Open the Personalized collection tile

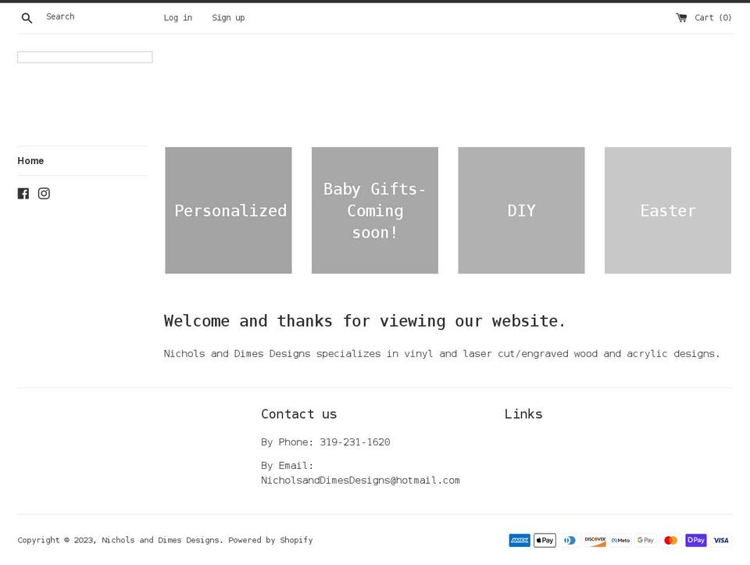227,210
